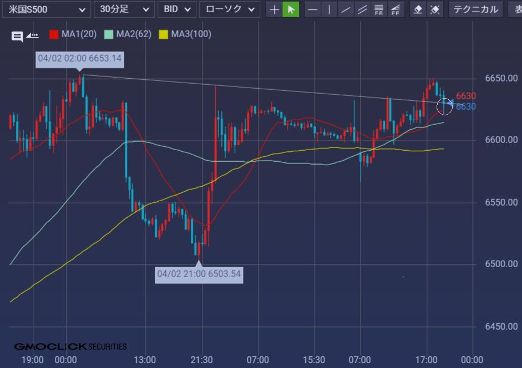
Task: Open the テクニカル indicators menu
Action: pos(476,9)
